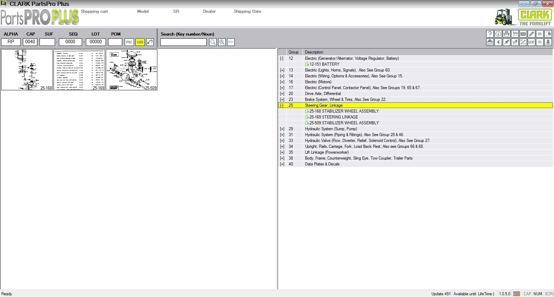Click the magnifier search icon
This screenshot has width=554, height=297.
coord(213,42)
